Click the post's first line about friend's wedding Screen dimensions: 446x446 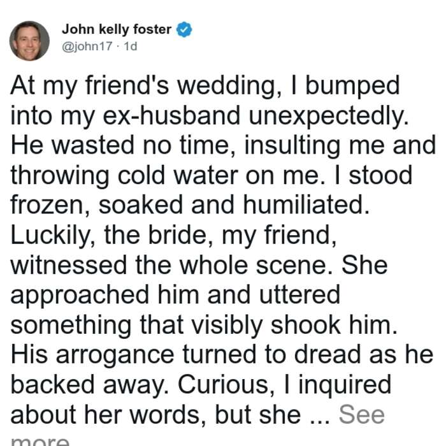(x=205, y=86)
